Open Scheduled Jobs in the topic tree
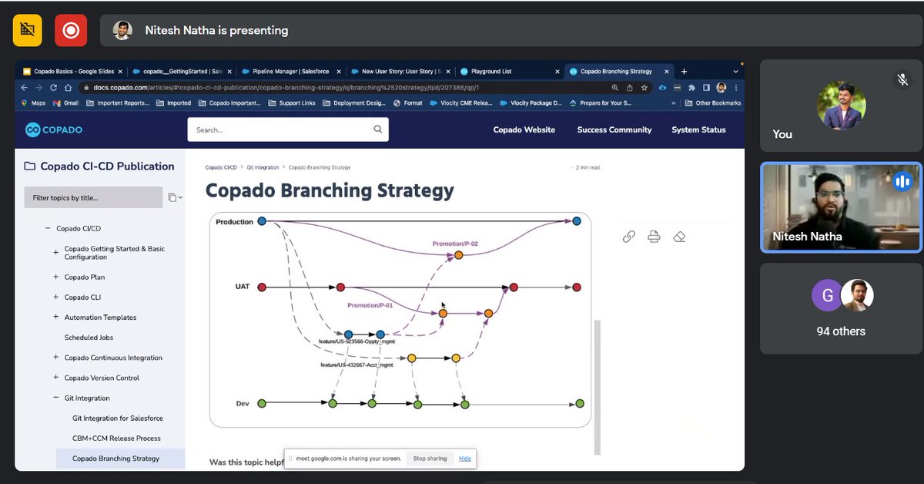 tap(89, 338)
